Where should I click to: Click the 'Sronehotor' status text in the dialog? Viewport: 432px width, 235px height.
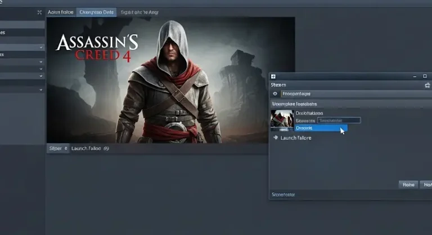point(283,195)
